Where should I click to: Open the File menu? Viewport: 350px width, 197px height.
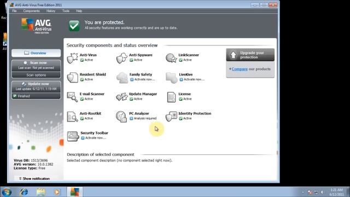[x=14, y=11]
